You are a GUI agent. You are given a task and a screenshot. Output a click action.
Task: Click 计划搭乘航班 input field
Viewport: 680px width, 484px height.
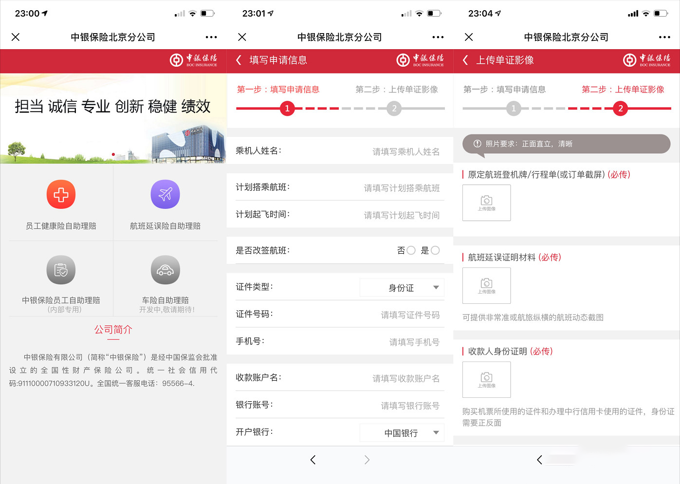402,188
